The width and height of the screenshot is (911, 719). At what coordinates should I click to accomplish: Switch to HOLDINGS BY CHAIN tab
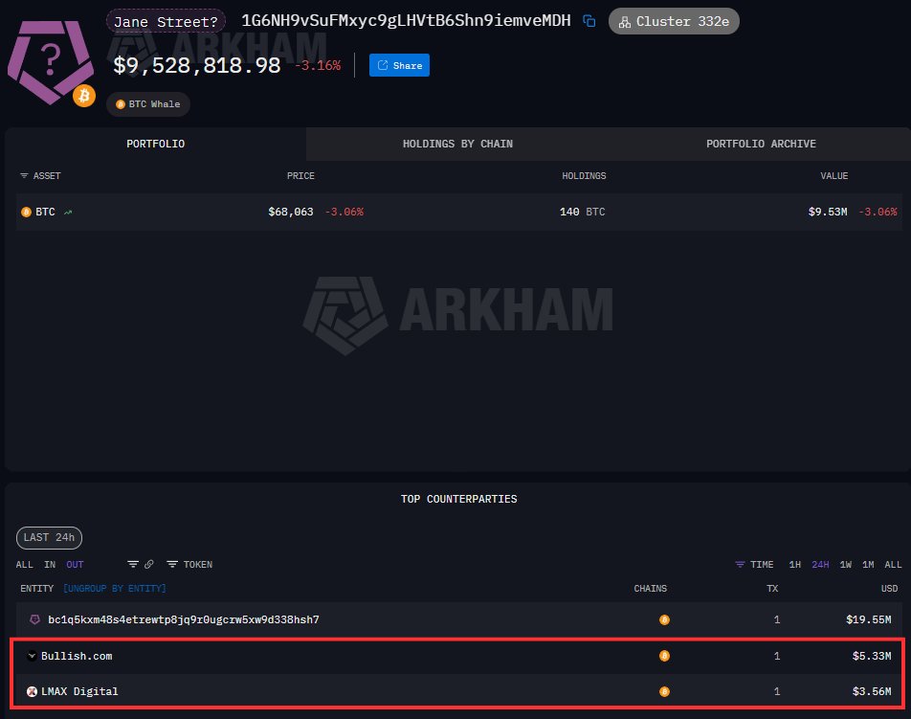click(x=457, y=144)
